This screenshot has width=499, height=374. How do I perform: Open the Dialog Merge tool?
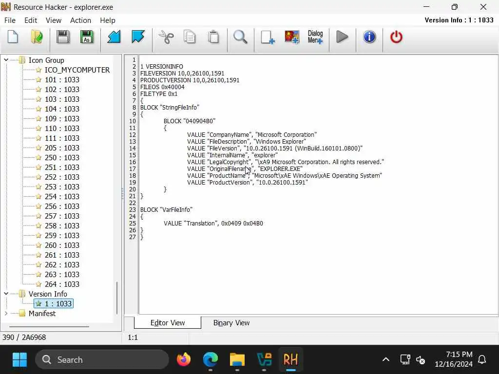(x=315, y=37)
